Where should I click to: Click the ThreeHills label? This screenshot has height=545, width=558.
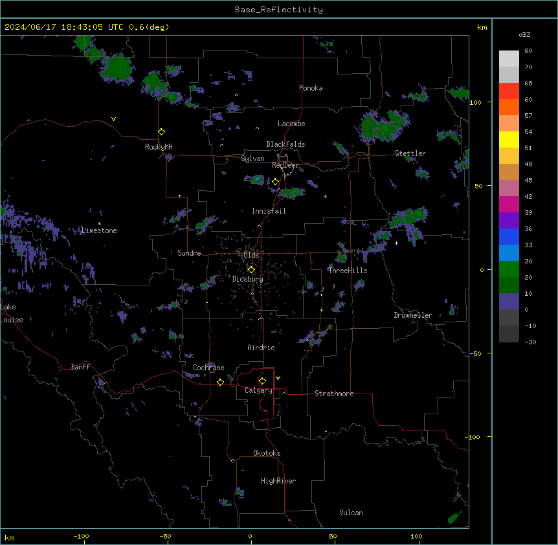click(x=348, y=271)
